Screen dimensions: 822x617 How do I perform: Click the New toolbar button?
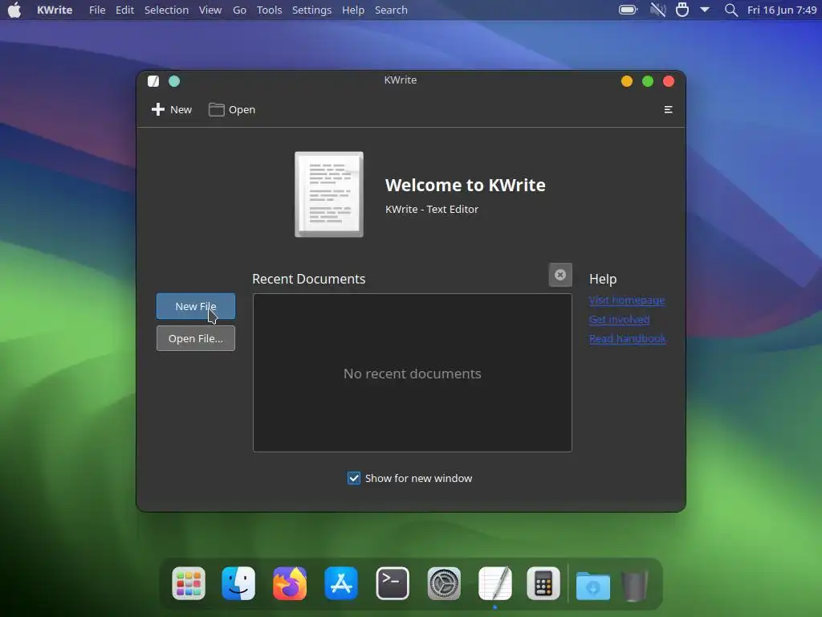[172, 109]
